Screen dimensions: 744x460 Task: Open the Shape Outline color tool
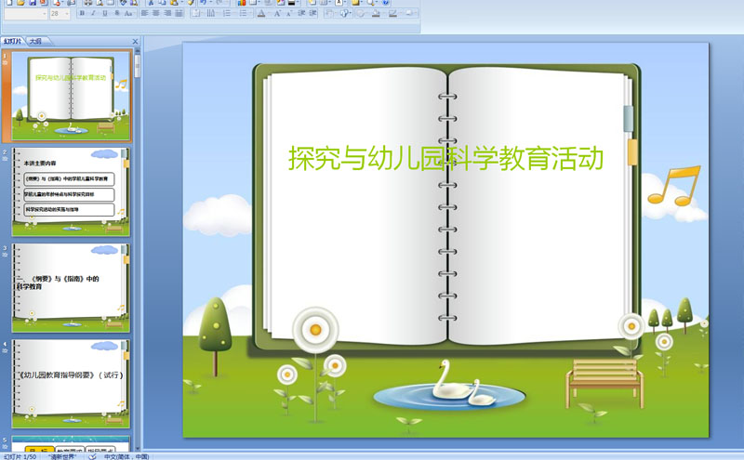click(392, 13)
